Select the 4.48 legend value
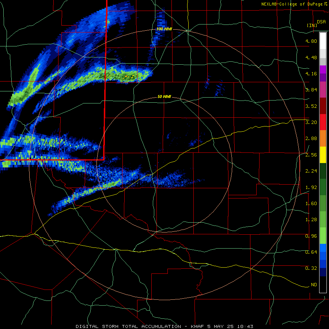The image size is (329, 329). click(x=311, y=57)
